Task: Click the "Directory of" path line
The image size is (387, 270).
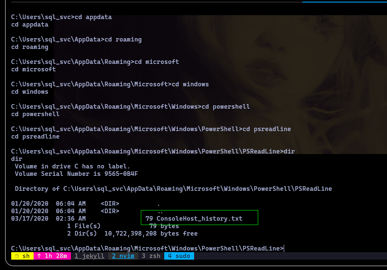Action: (173, 189)
